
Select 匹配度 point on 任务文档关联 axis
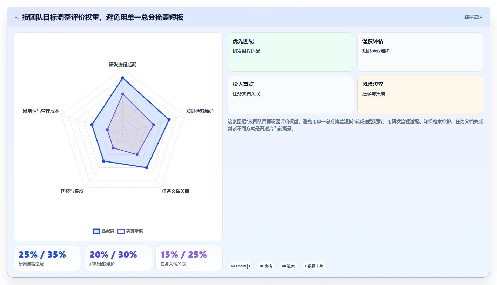pos(147,168)
